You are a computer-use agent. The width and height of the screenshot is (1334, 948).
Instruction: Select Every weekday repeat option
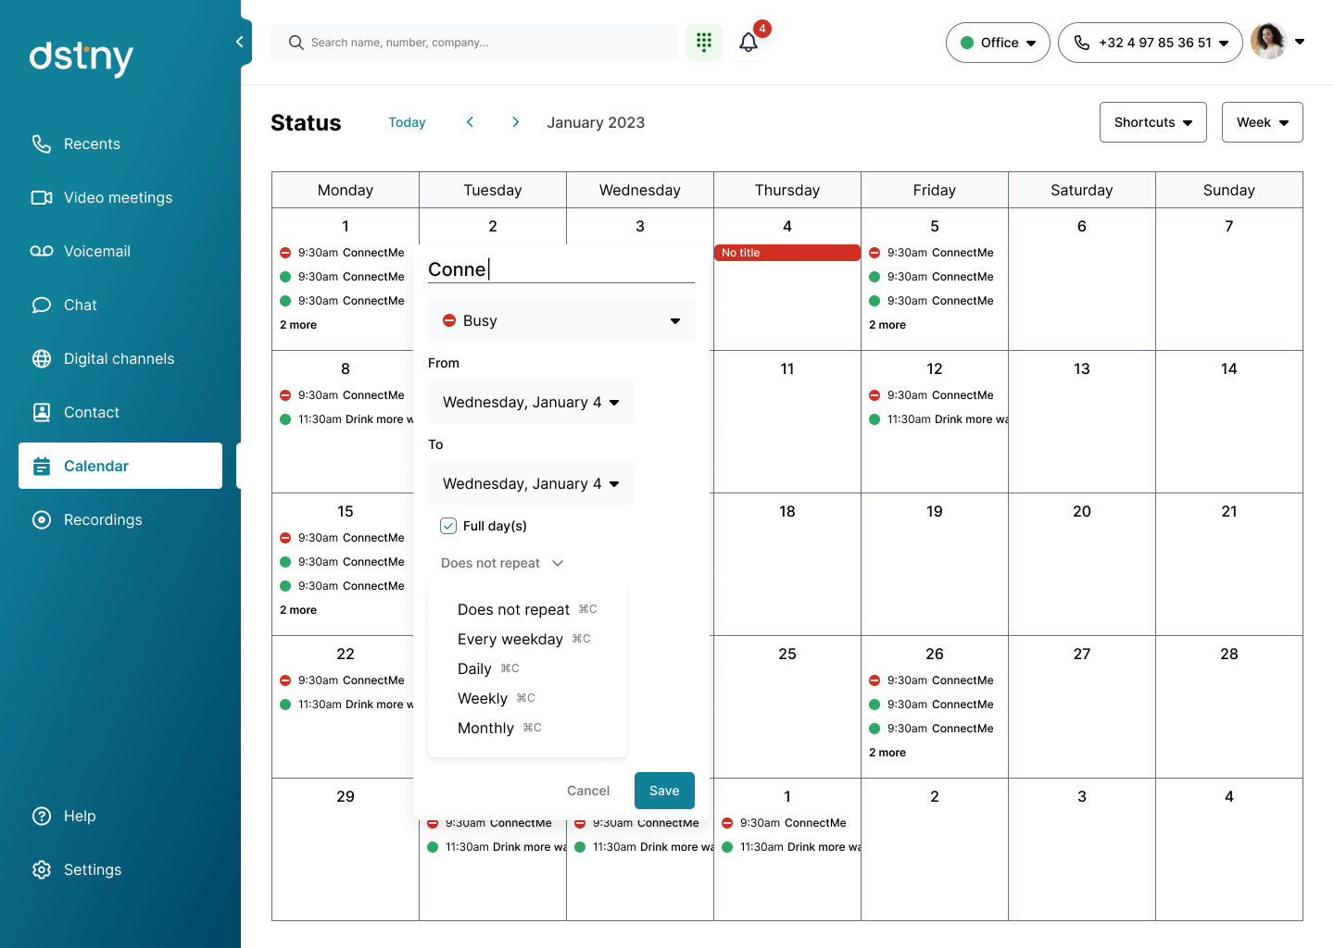click(x=510, y=639)
